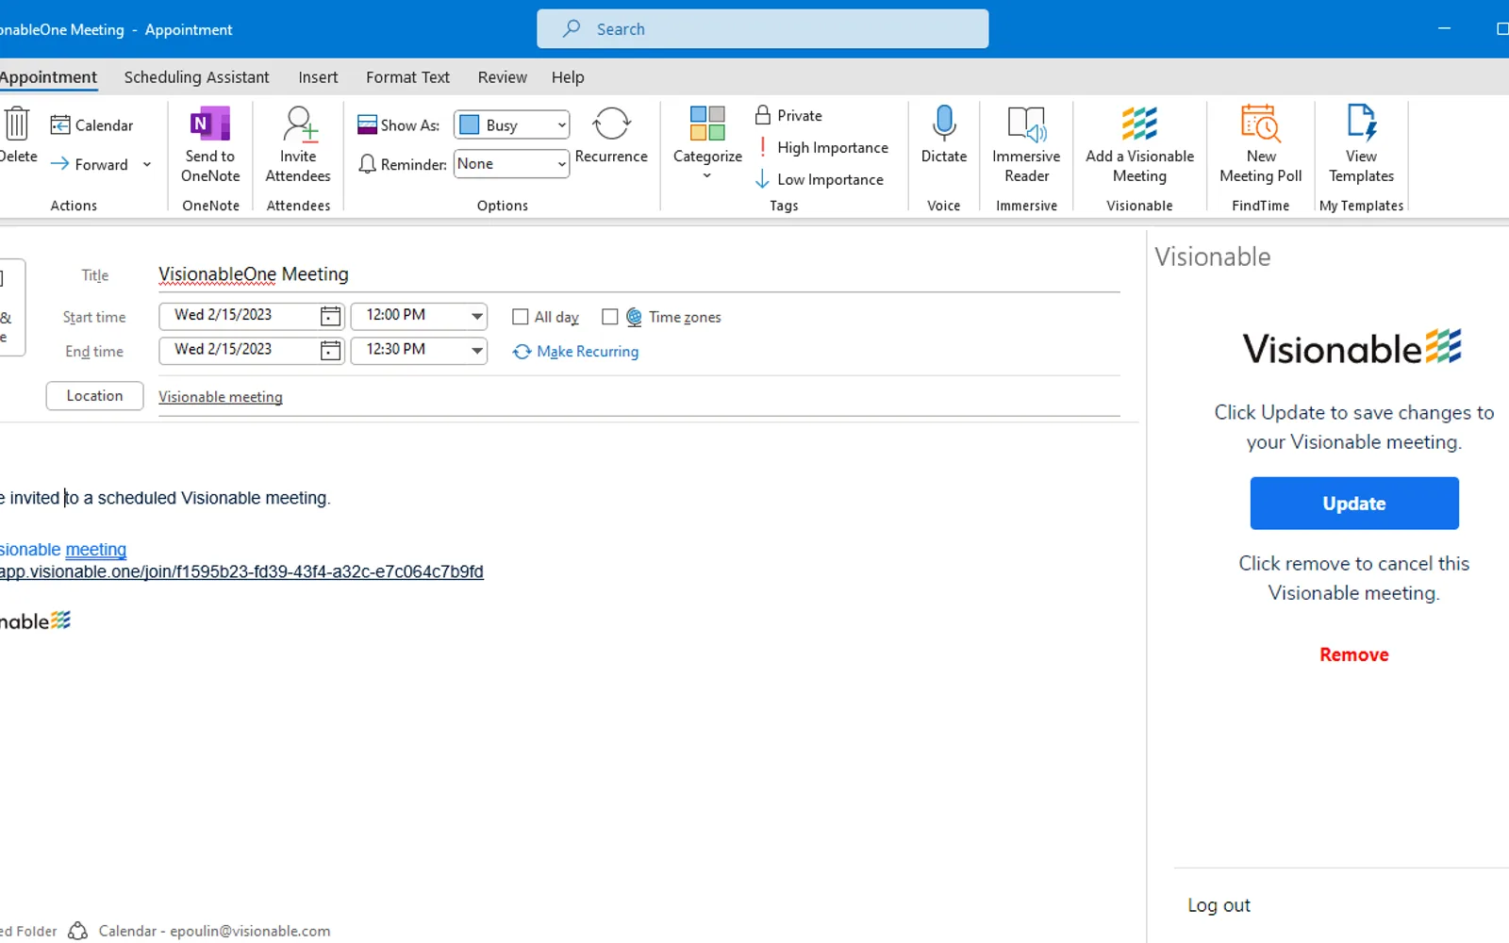Open the Format Text tab
The height and width of the screenshot is (943, 1509).
click(407, 77)
